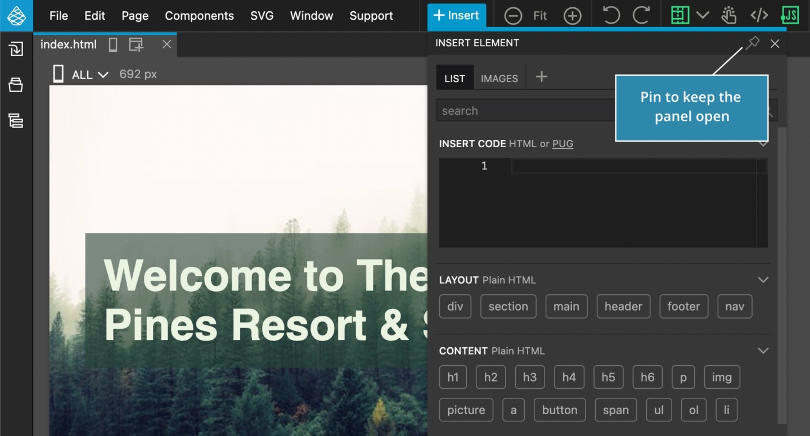
Task: Toggle the grid display icon in toolbar
Action: (x=679, y=15)
